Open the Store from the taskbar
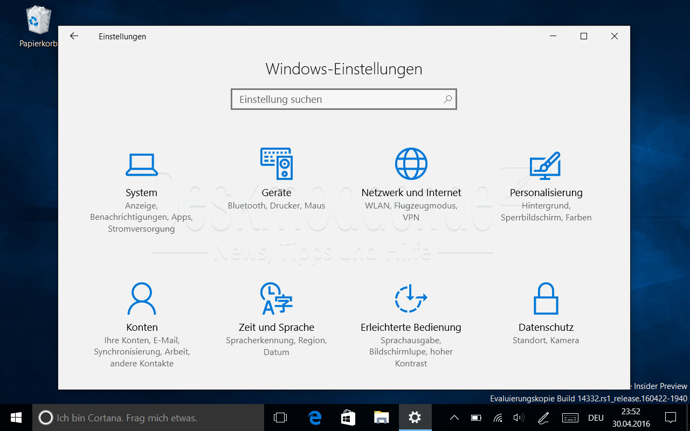690x431 pixels. coord(348,418)
